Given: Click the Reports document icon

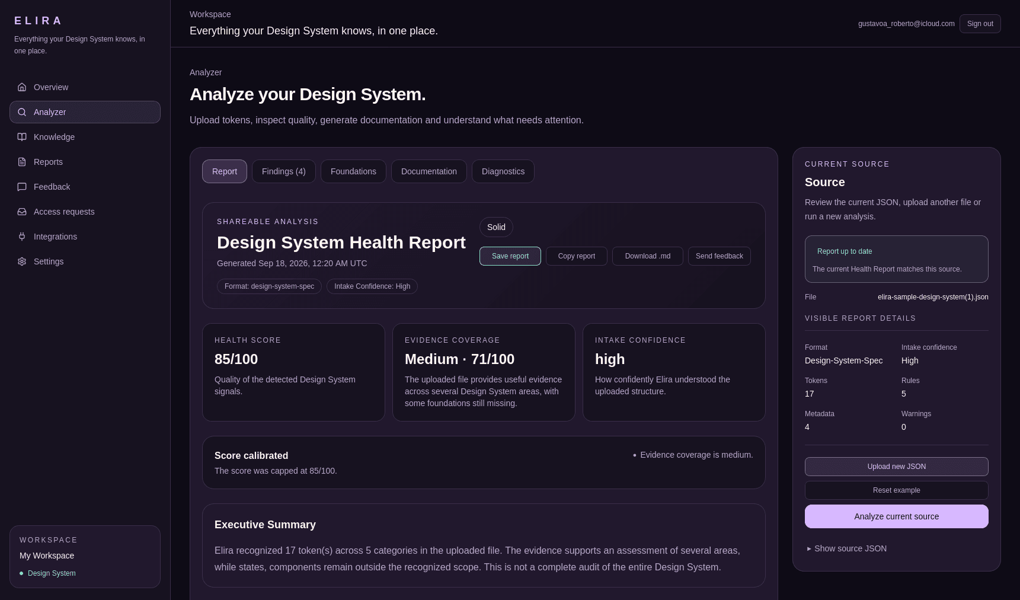Looking at the screenshot, I should pyautogui.click(x=22, y=162).
